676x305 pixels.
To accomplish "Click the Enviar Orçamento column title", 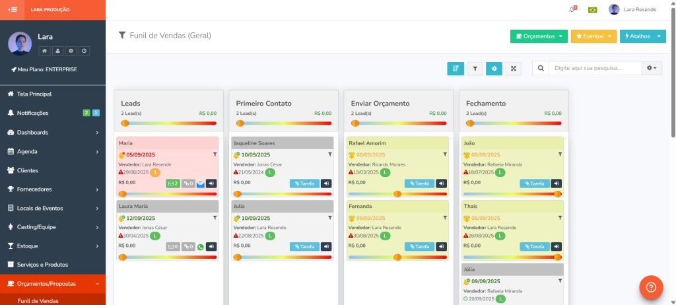I will coord(380,104).
